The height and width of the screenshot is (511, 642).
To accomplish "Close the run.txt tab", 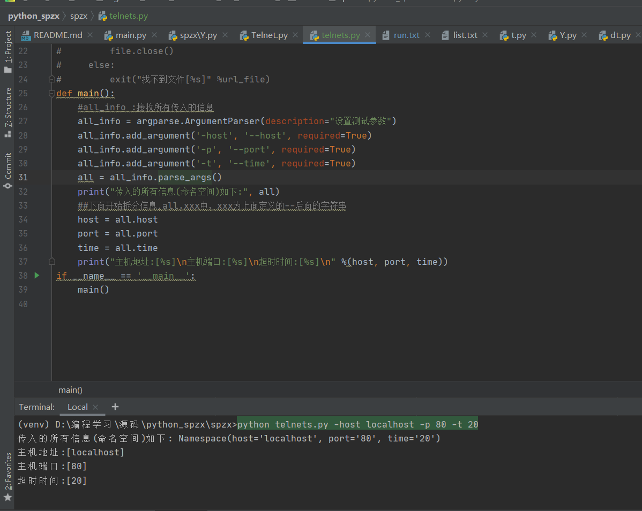I will pos(428,35).
